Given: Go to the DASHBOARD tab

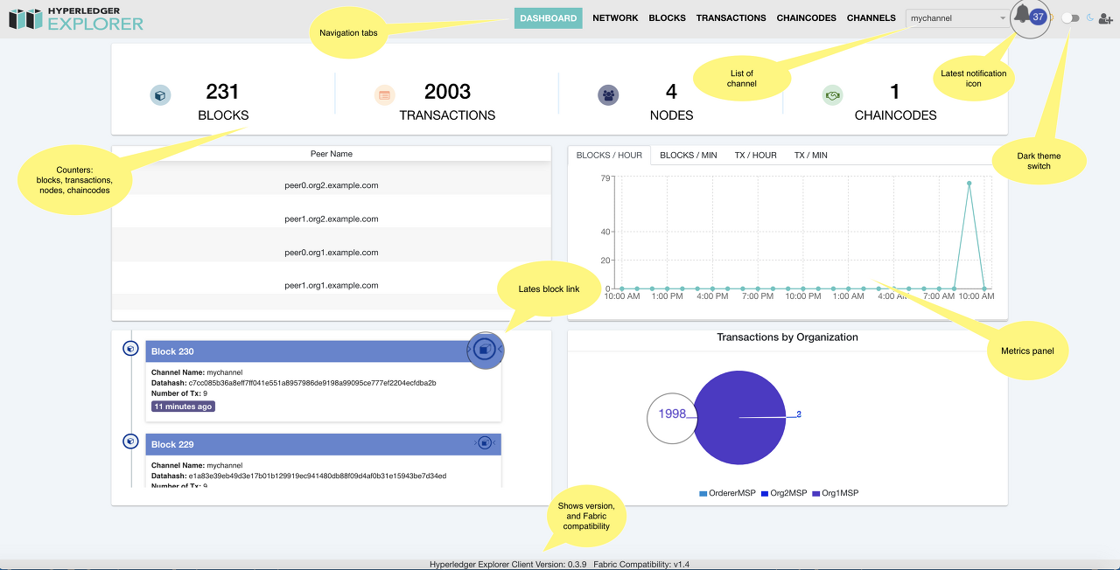Looking at the screenshot, I should point(549,17).
